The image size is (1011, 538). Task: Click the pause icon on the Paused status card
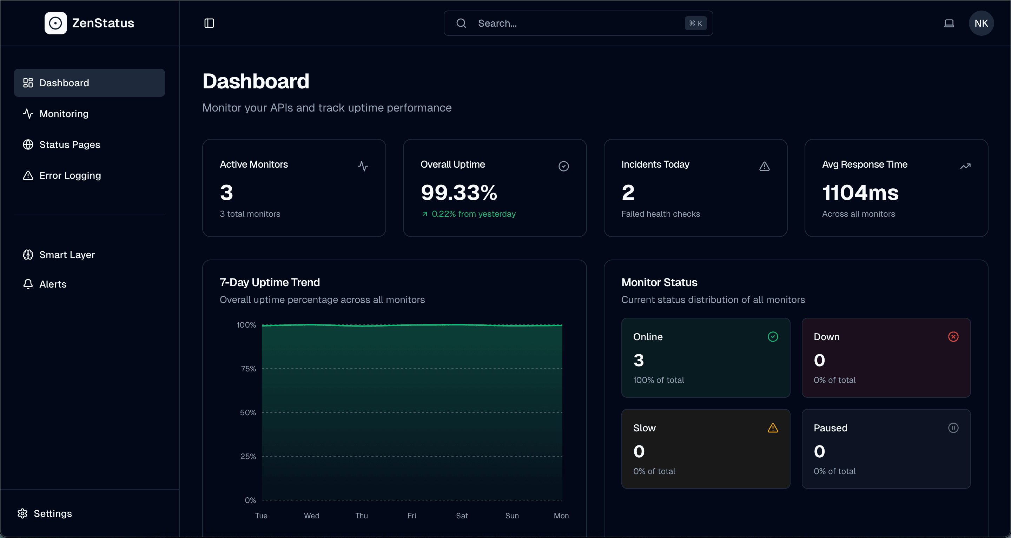[x=954, y=428]
